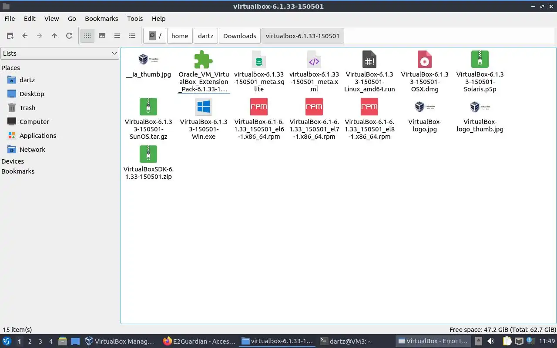Select __ia_thumb.jpg file
Viewport: 557px width, 348px height.
(148, 64)
